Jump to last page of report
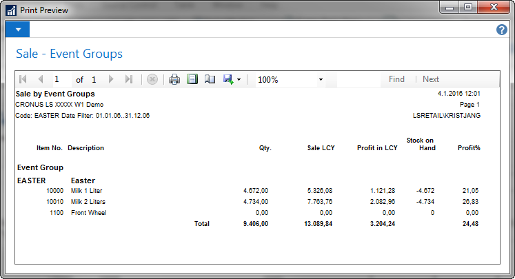515x279 pixels. [128, 79]
